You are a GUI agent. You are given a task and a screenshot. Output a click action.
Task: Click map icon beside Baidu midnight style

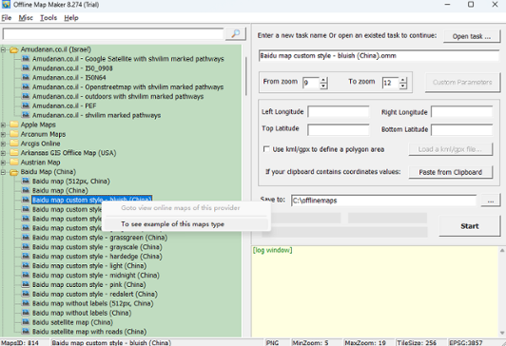pyautogui.click(x=26, y=275)
